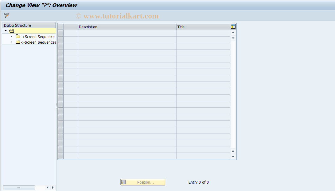Open the table settings column configuration icon

[x=233, y=26]
